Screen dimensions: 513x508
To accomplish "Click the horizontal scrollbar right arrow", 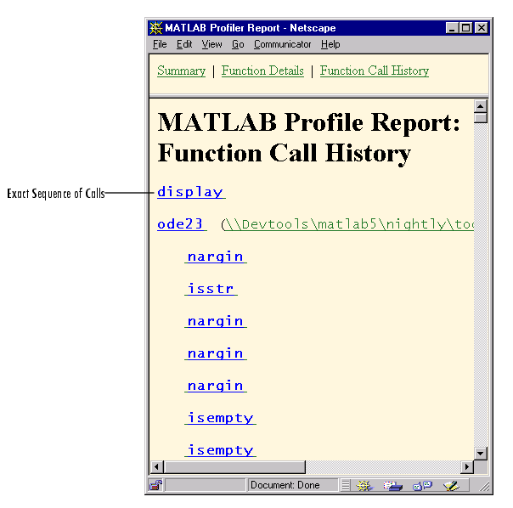I will [467, 466].
